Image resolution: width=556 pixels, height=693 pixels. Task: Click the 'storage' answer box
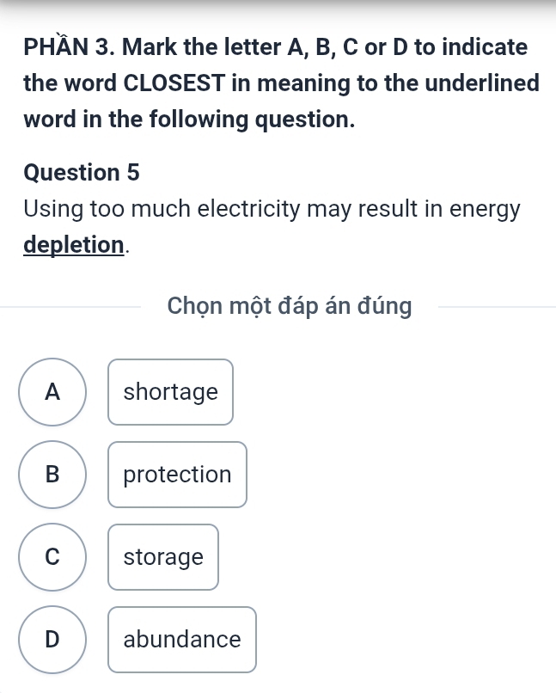pos(163,557)
